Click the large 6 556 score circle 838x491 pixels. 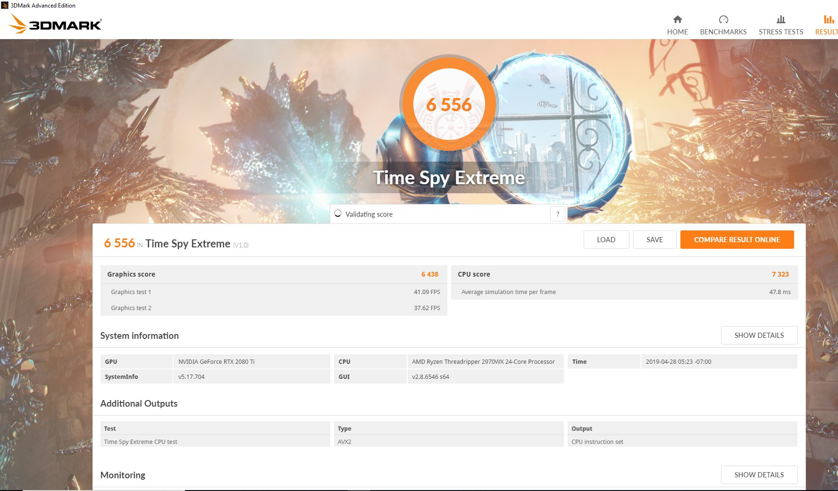pyautogui.click(x=449, y=104)
